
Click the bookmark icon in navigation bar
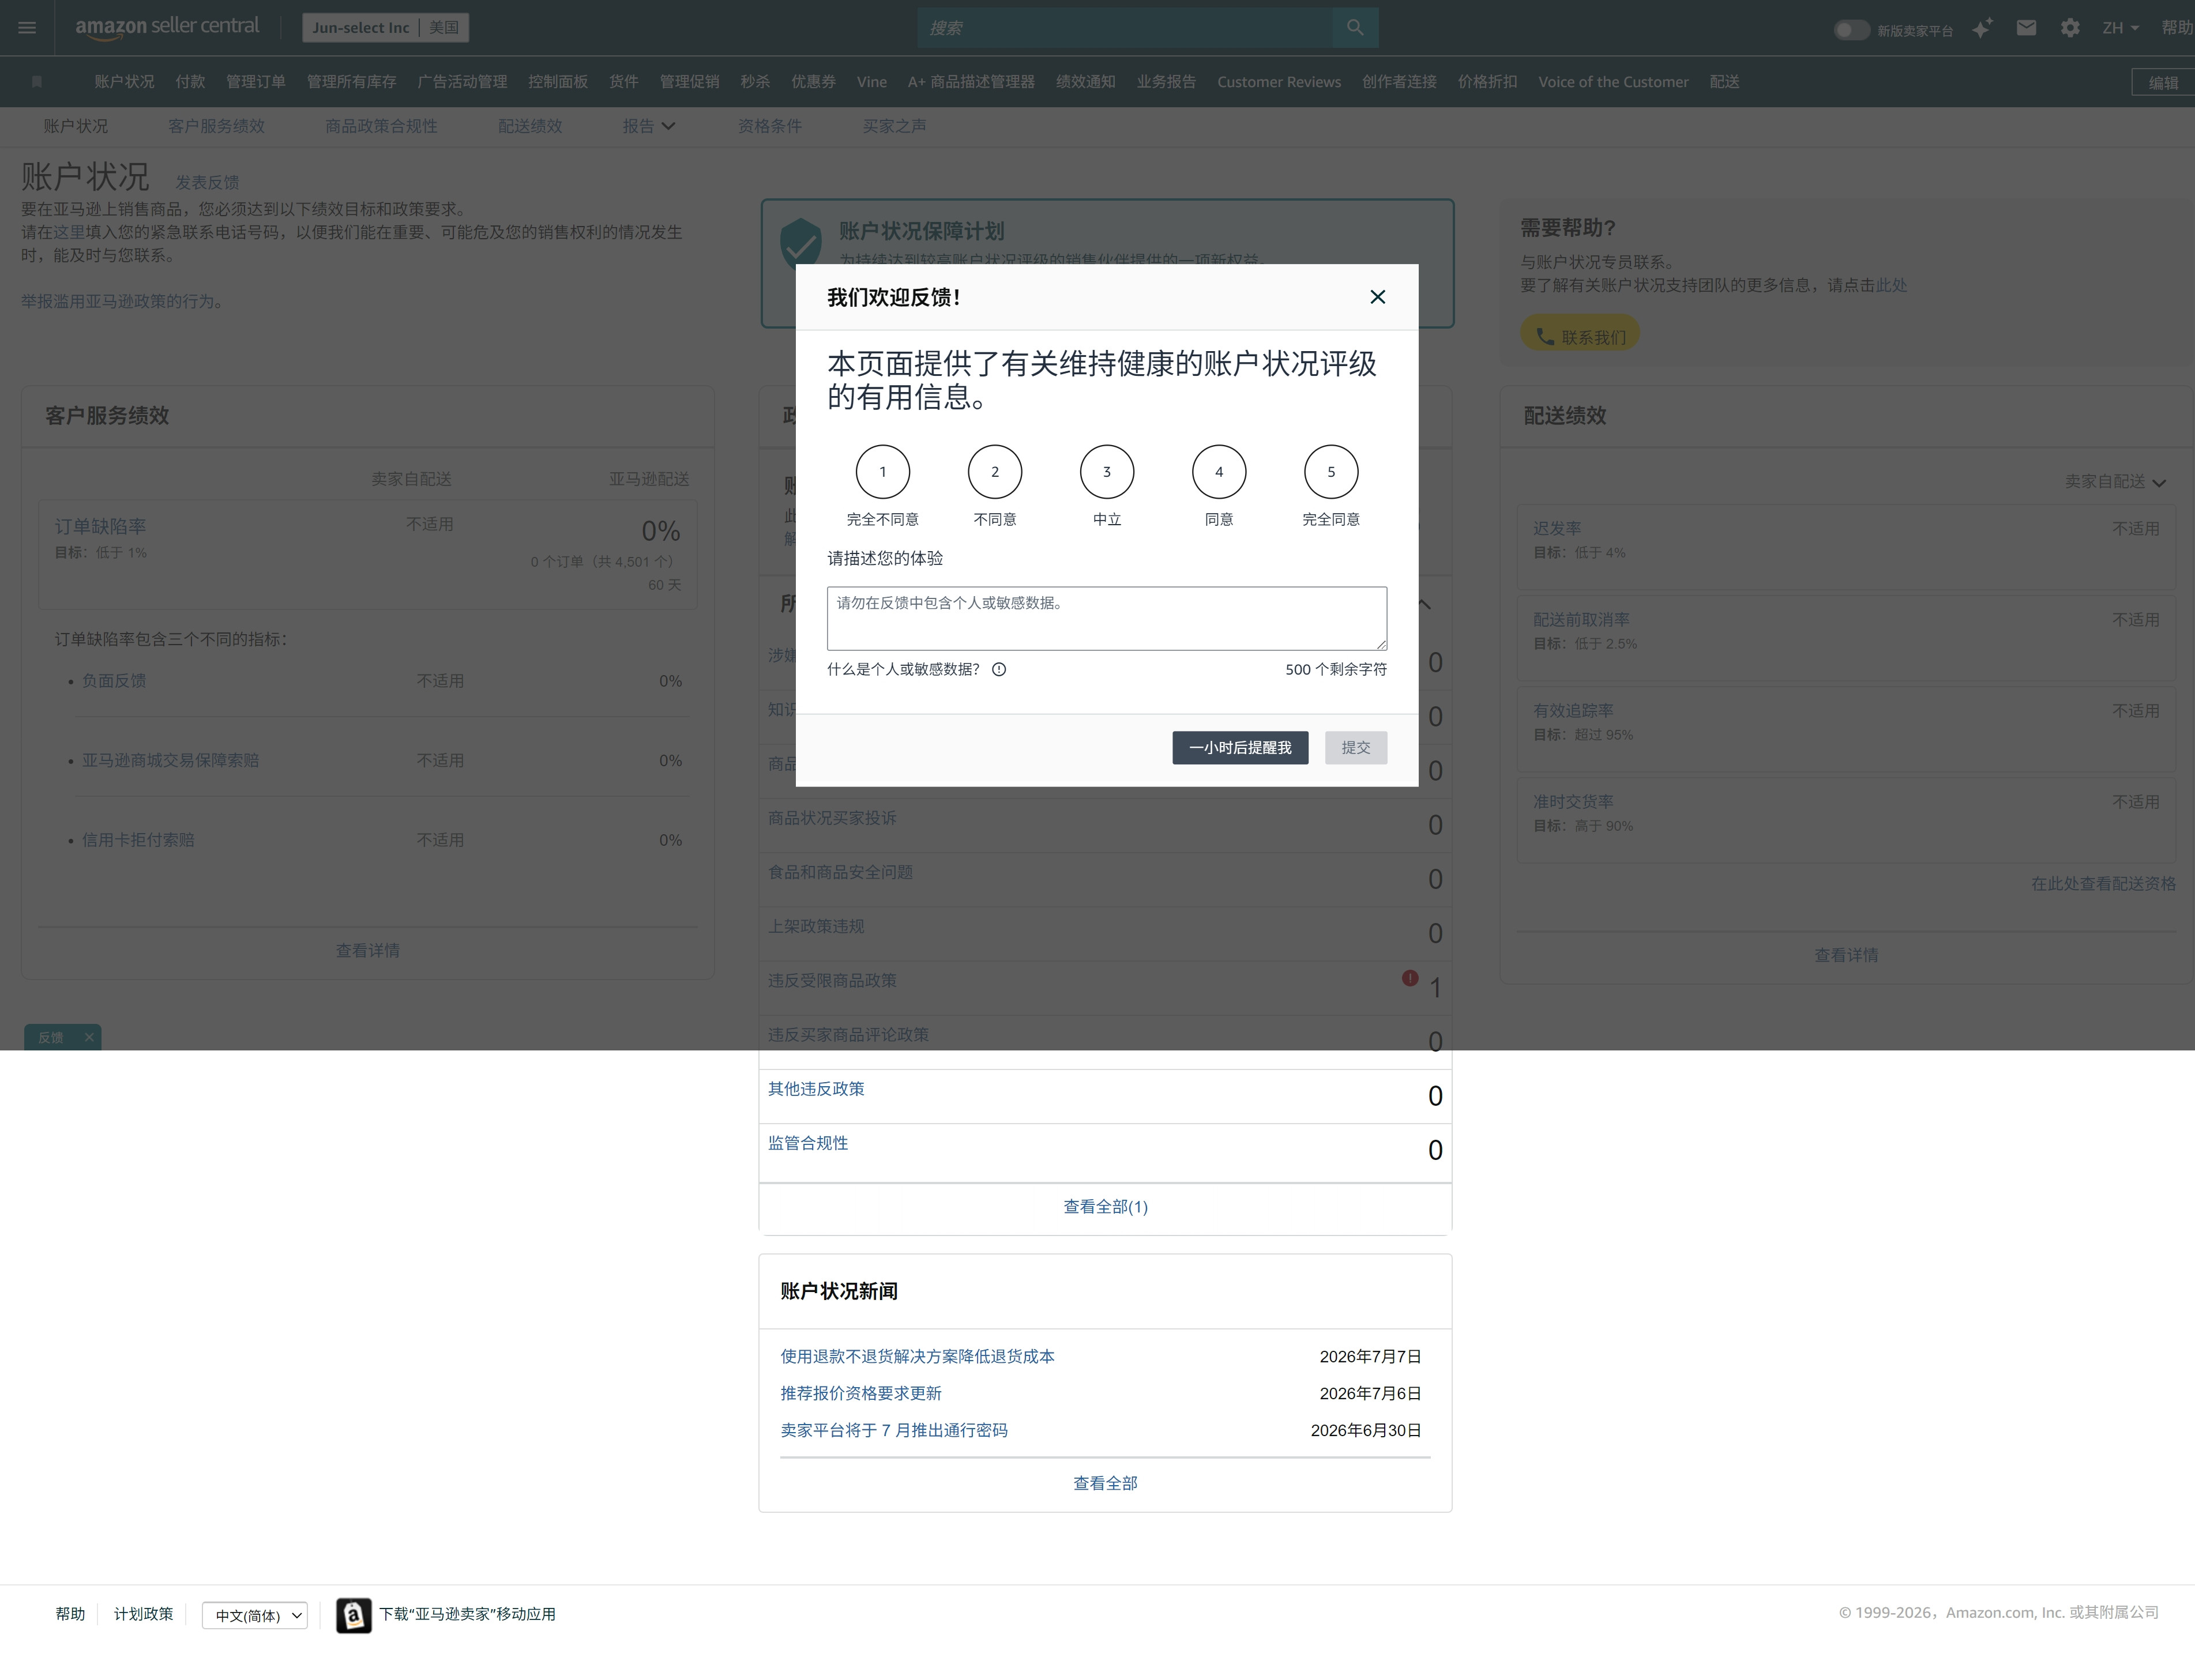click(37, 82)
